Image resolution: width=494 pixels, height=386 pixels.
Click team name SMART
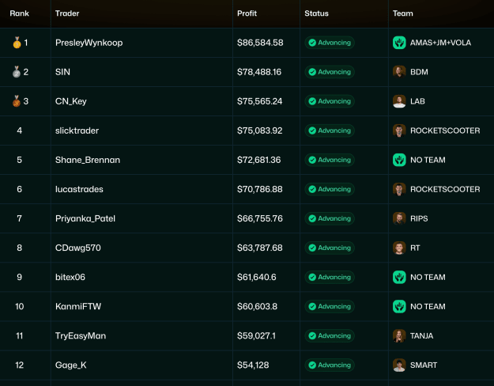point(424,365)
